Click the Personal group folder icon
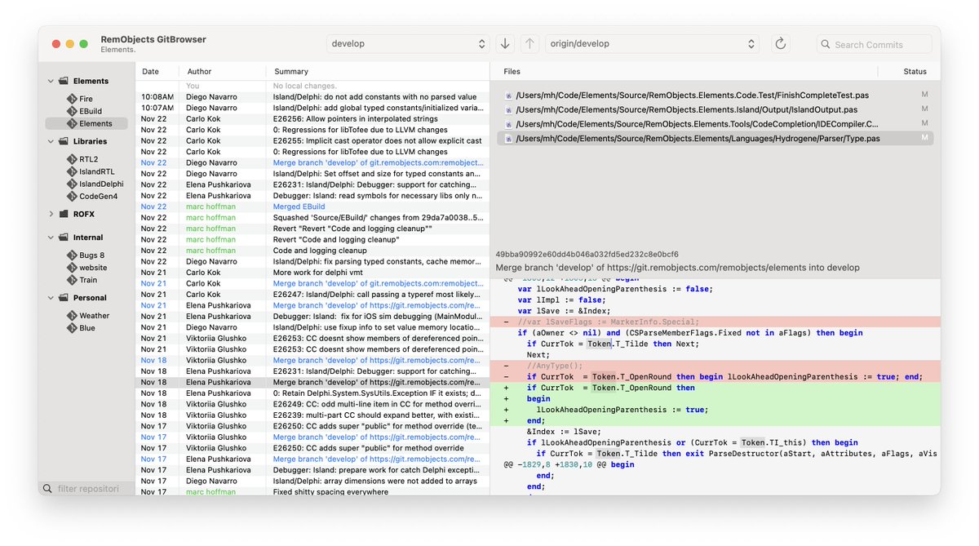 tap(64, 298)
